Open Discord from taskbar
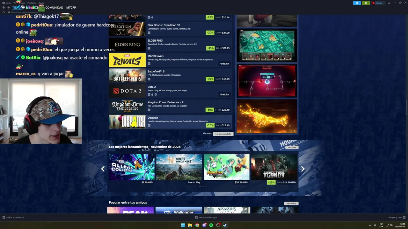This screenshot has height=229, width=408. (x=204, y=225)
